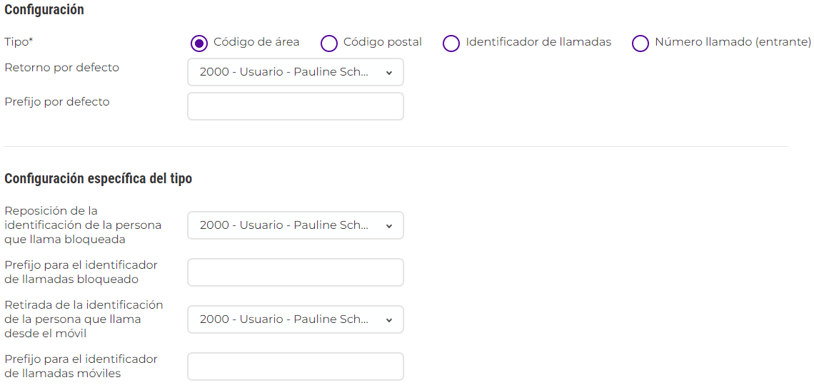Click the prefijo identificador de llamadas móviles field
The image size is (814, 385).
point(295,366)
